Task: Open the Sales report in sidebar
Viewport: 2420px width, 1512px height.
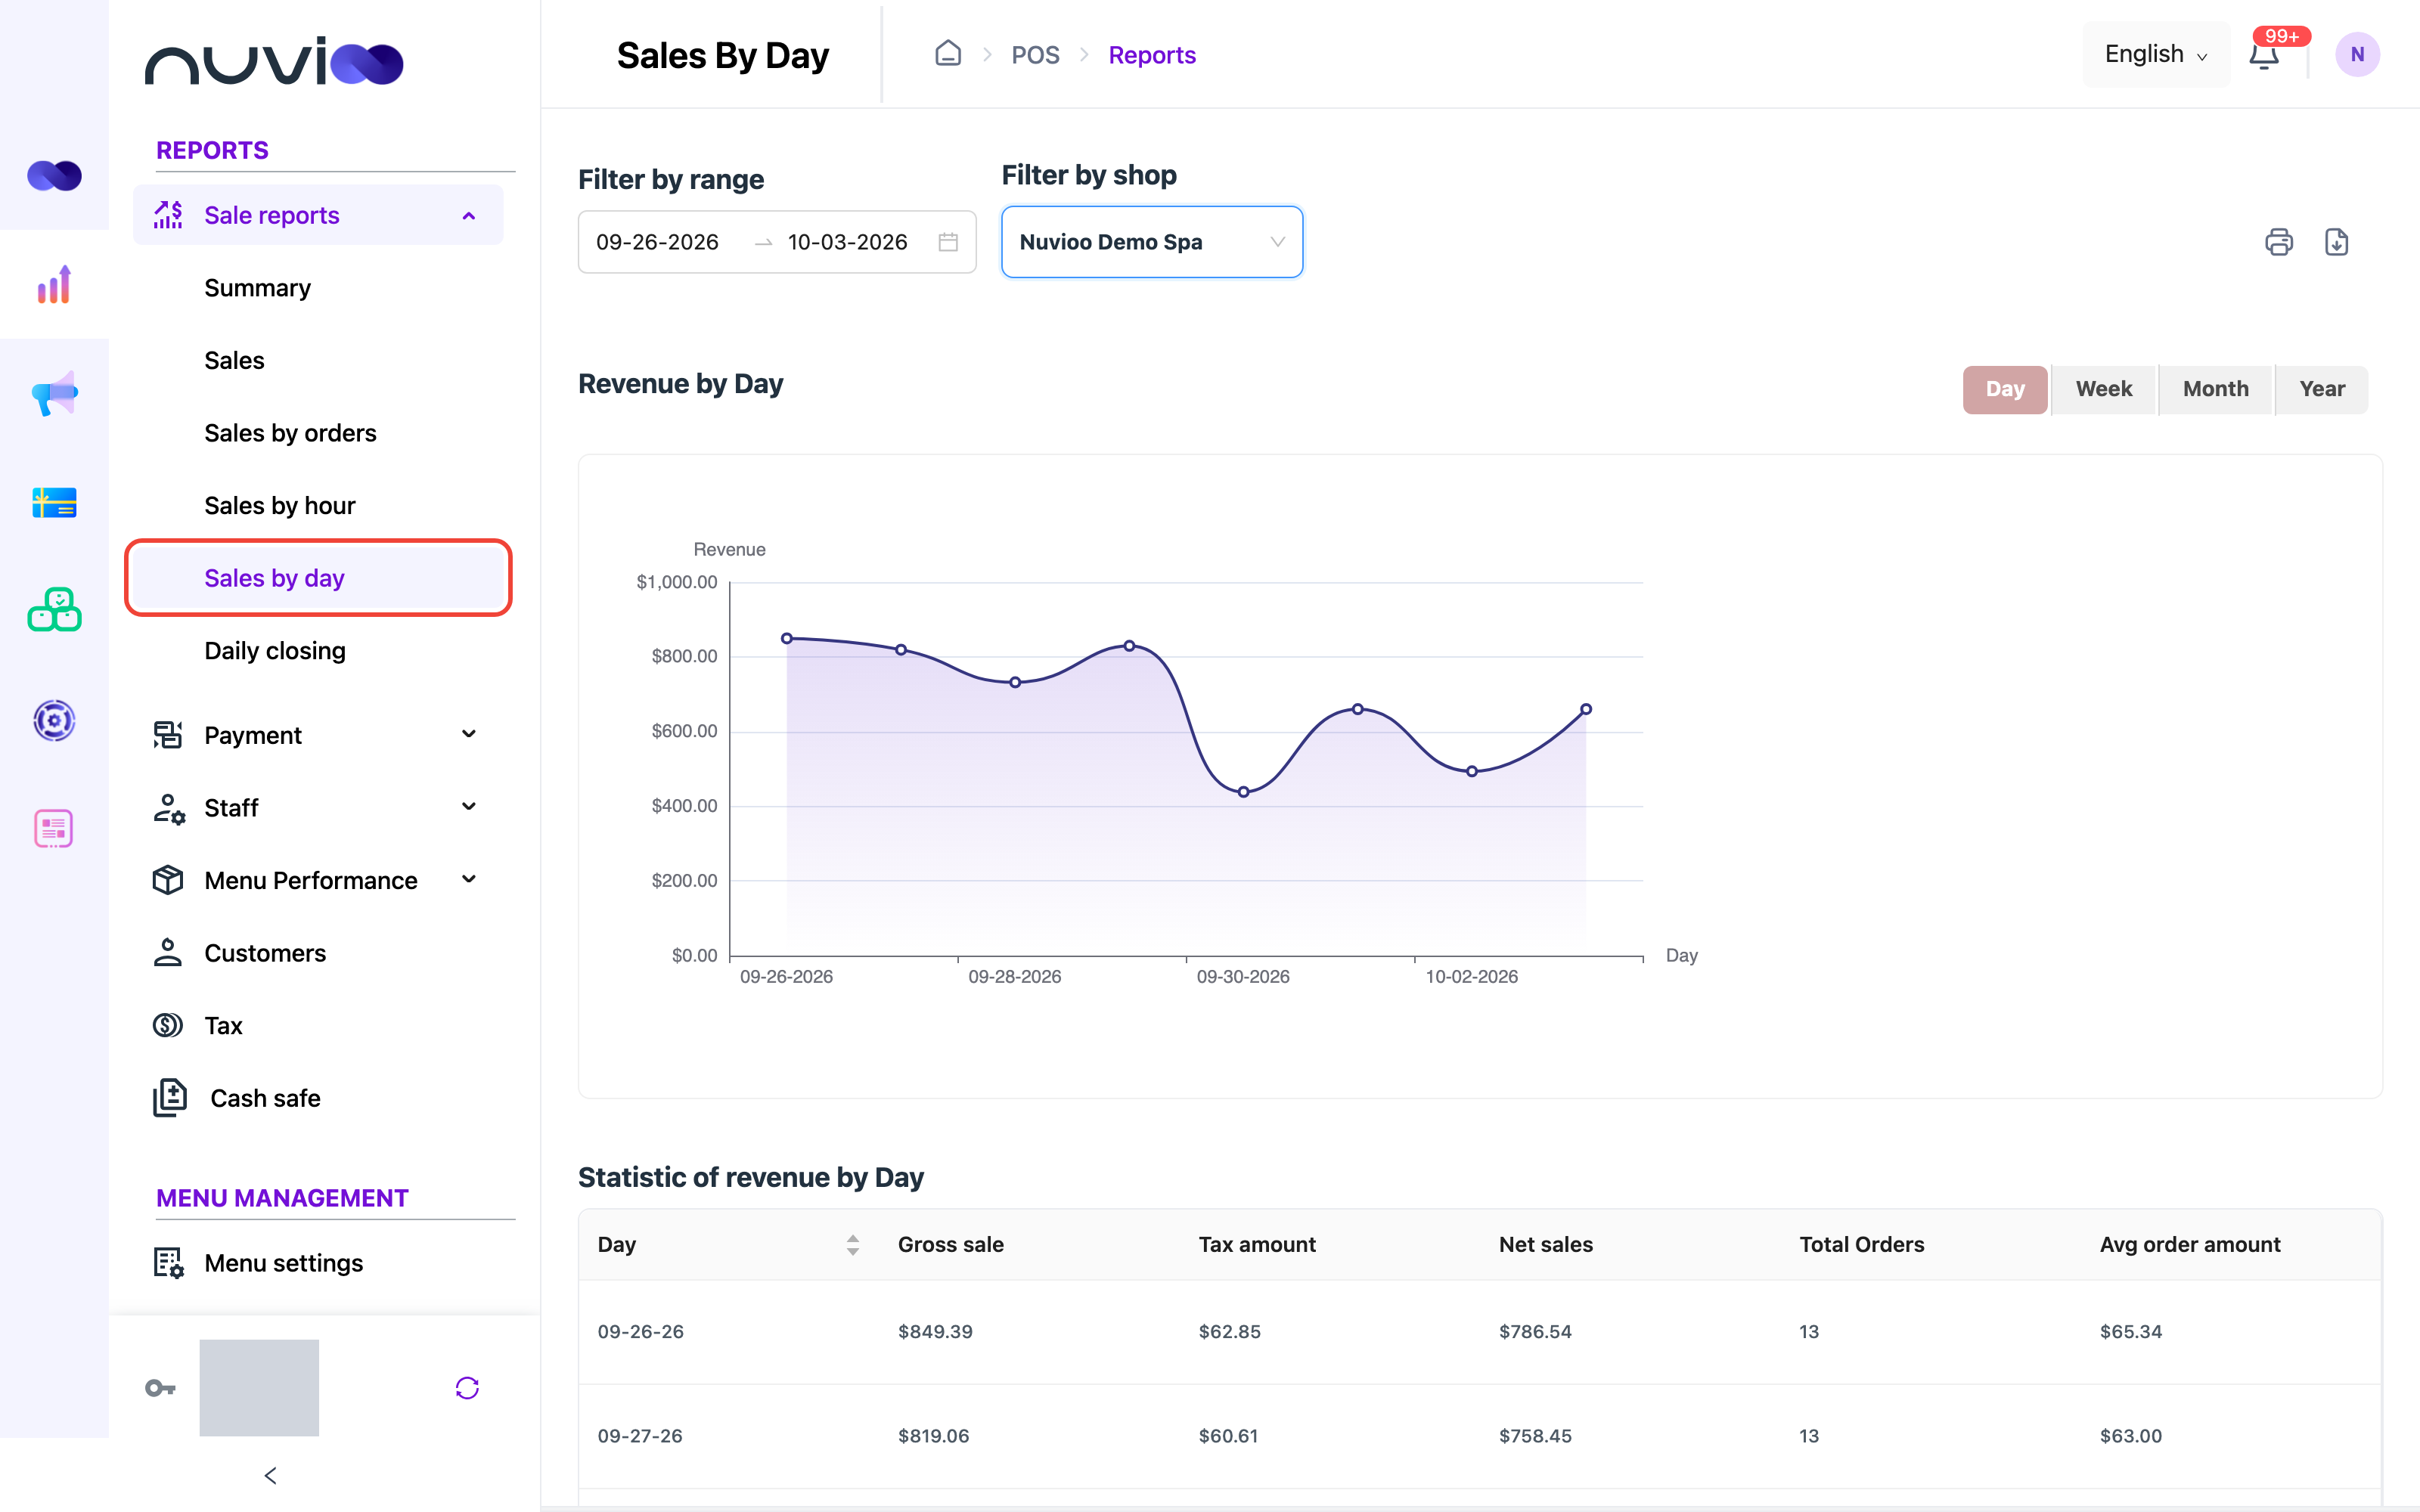Action: [x=234, y=360]
